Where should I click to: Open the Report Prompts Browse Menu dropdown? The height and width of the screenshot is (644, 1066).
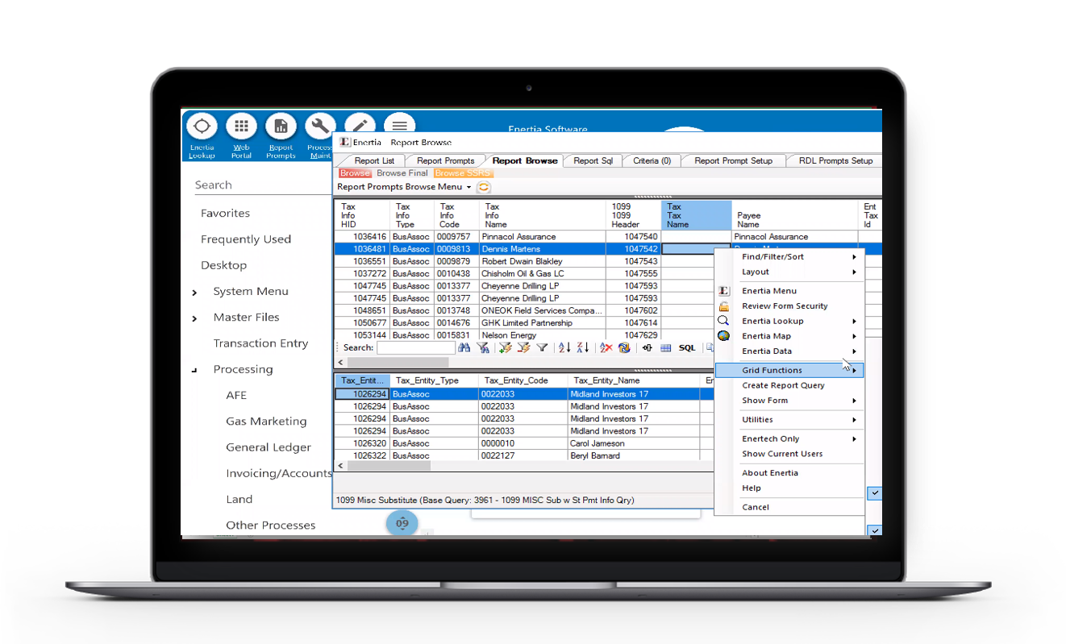[404, 187]
